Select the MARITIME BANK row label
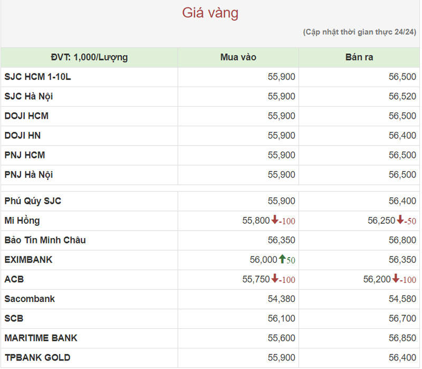Viewport: 422px width, 369px height. pos(41,338)
